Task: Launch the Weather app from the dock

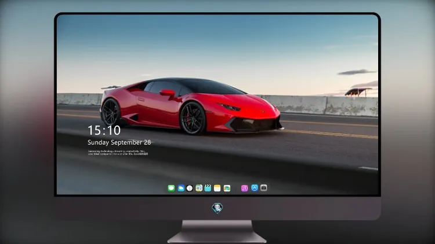Action: [181, 188]
